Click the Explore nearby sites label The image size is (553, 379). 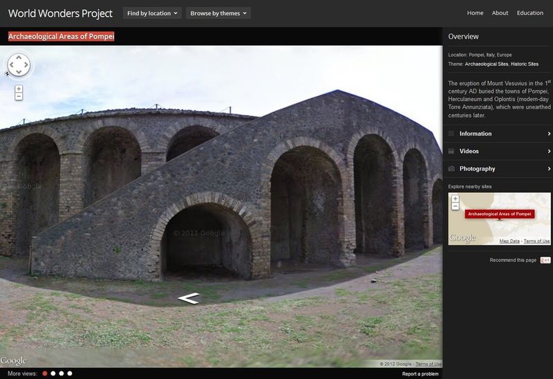[x=470, y=186]
